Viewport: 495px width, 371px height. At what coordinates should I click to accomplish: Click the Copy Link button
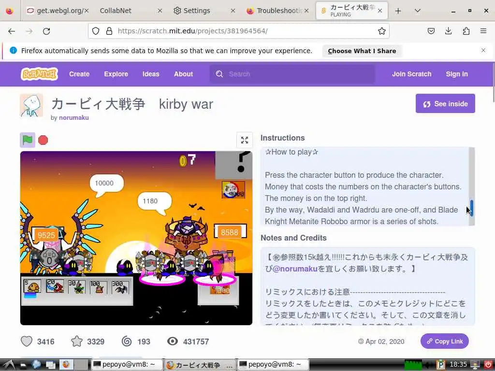(x=445, y=341)
